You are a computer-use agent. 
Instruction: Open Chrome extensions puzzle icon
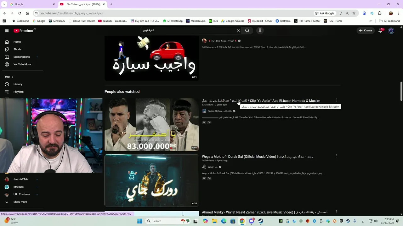[x=379, y=13]
